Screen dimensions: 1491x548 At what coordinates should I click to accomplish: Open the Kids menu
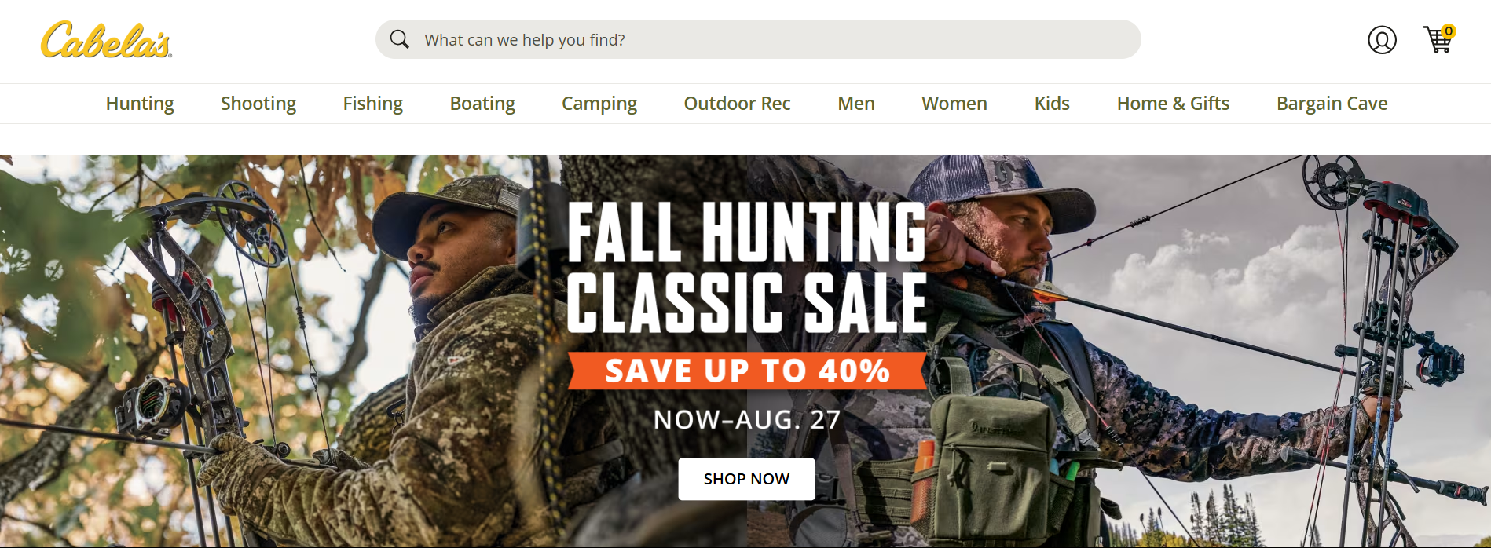pos(1052,104)
